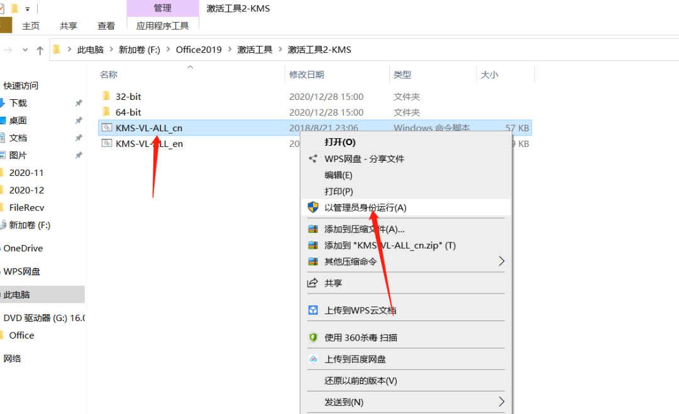This screenshot has height=414, width=679.
Task: Open 2020-11 folder in navigation pane
Action: coord(26,173)
